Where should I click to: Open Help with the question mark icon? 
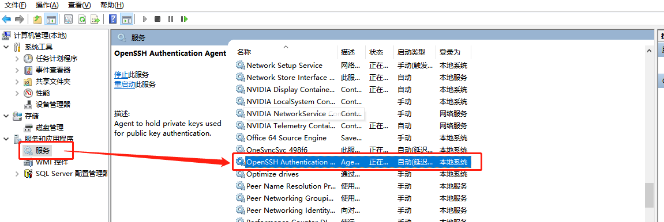coord(112,19)
